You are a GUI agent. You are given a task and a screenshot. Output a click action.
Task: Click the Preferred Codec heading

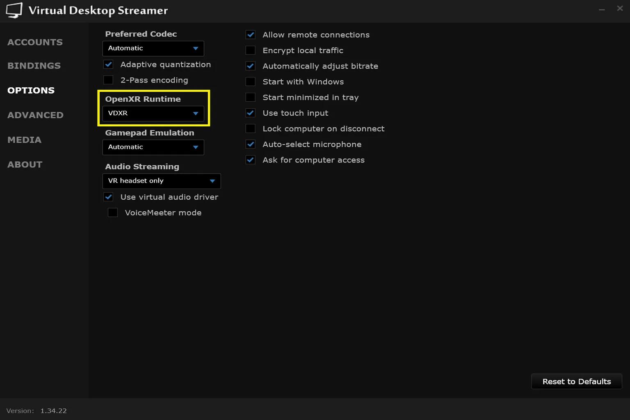[x=141, y=34]
